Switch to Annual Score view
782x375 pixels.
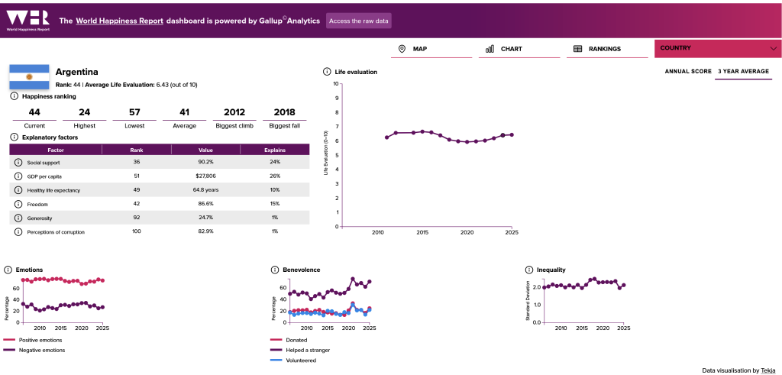(x=688, y=71)
